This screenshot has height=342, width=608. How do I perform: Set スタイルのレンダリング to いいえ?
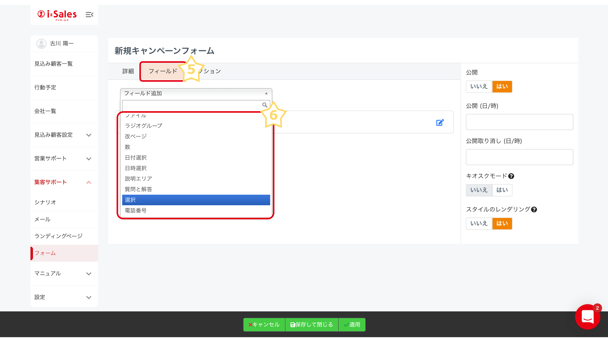pos(479,223)
